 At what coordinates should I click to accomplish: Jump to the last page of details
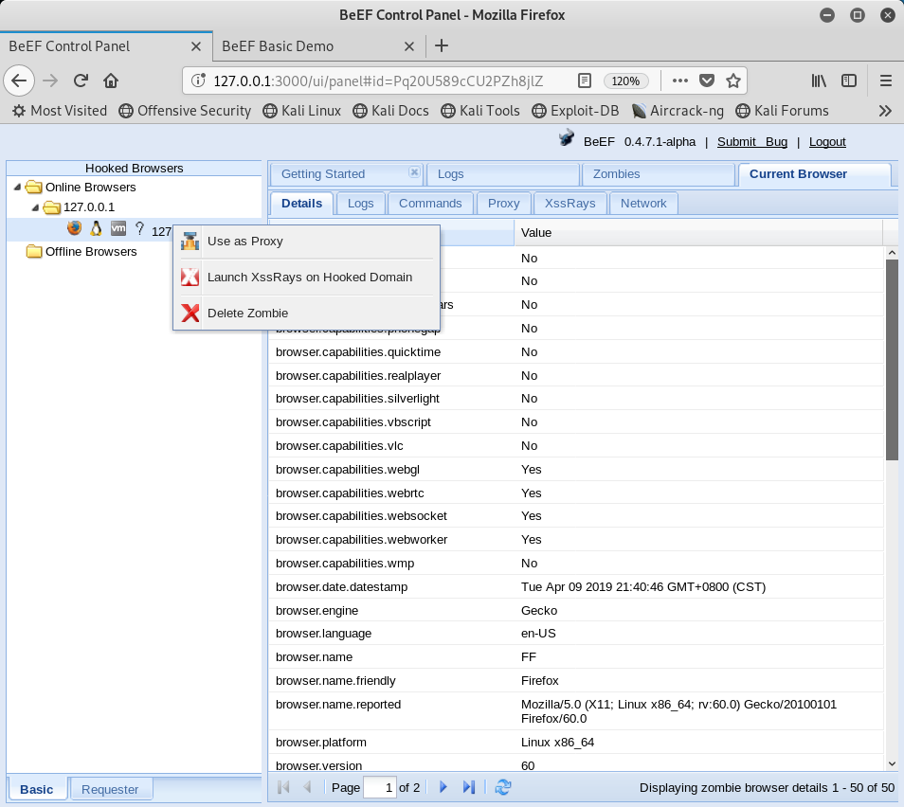[469, 787]
